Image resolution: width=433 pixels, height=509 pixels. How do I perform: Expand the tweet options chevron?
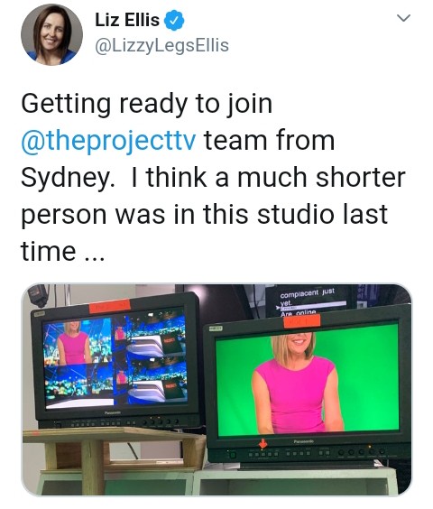tap(404, 18)
